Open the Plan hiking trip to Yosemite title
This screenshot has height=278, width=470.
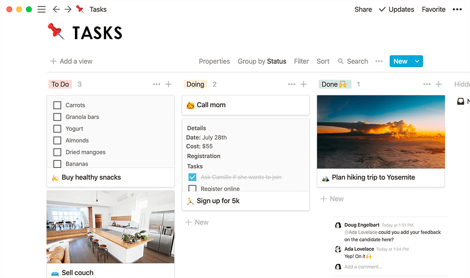[374, 177]
